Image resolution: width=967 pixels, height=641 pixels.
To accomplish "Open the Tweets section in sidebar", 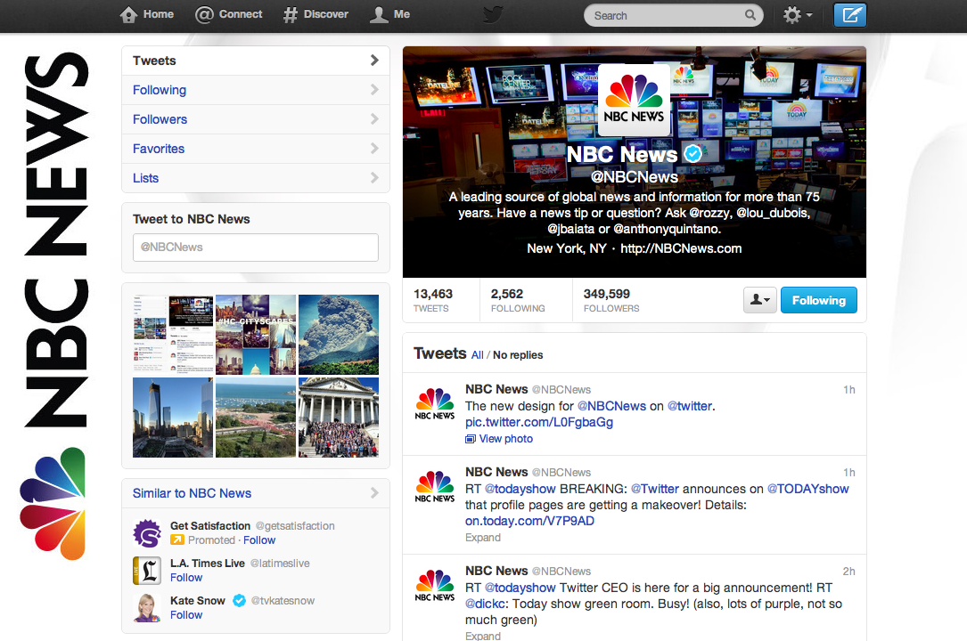I will [x=256, y=61].
